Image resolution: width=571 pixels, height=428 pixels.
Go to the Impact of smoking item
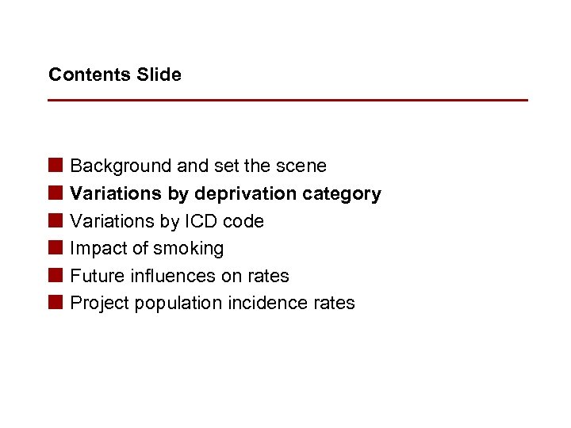pos(147,248)
